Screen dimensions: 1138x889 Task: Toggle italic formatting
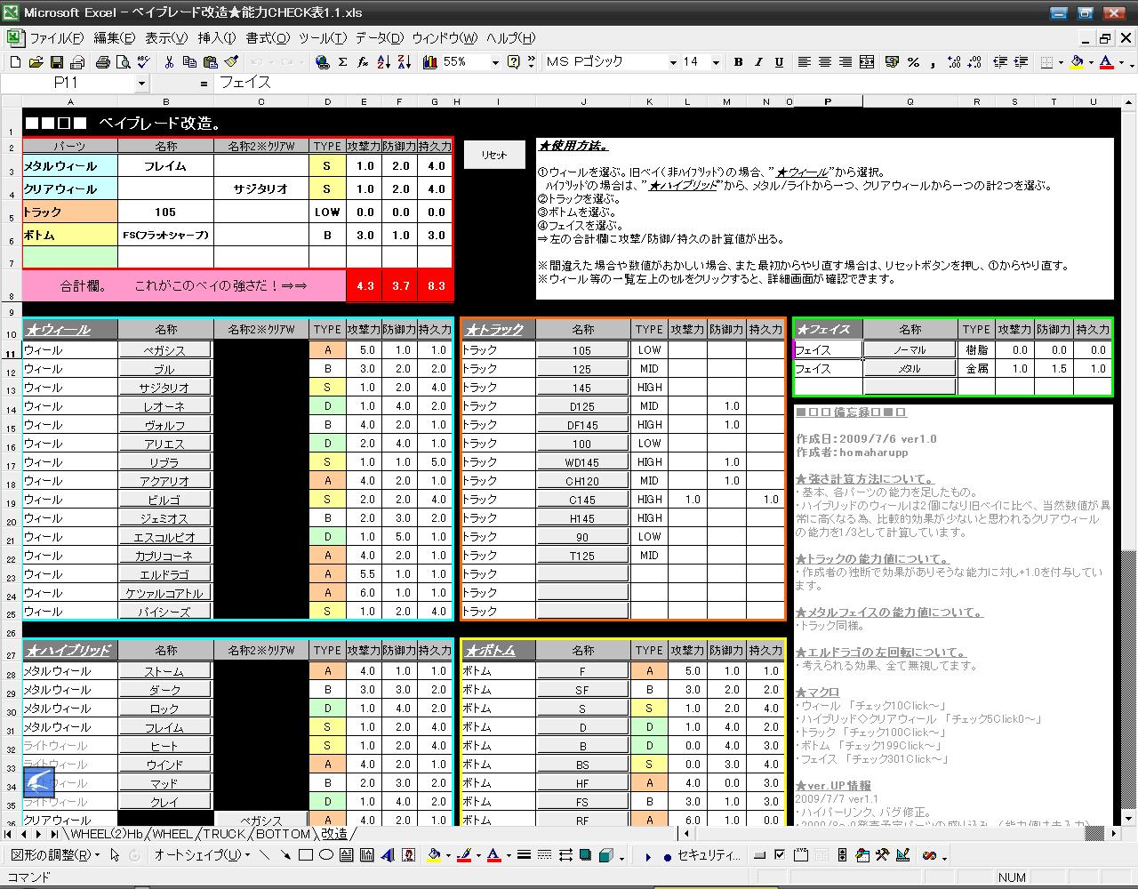click(x=758, y=62)
